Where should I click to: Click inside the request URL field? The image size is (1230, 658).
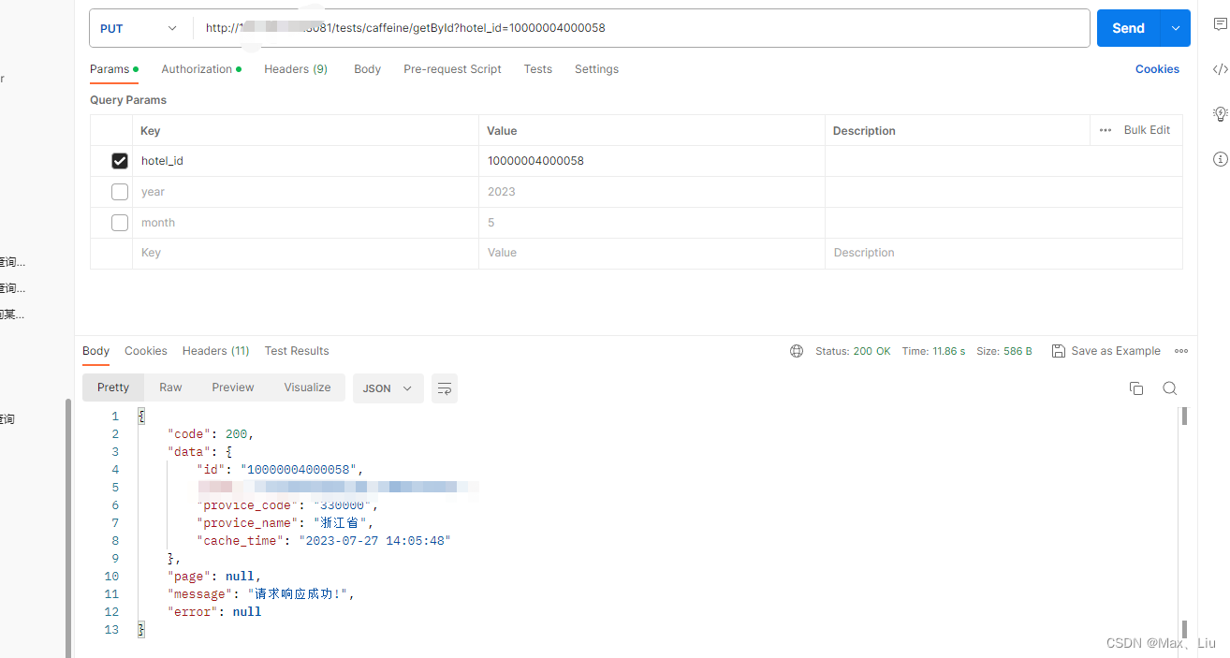[562, 28]
